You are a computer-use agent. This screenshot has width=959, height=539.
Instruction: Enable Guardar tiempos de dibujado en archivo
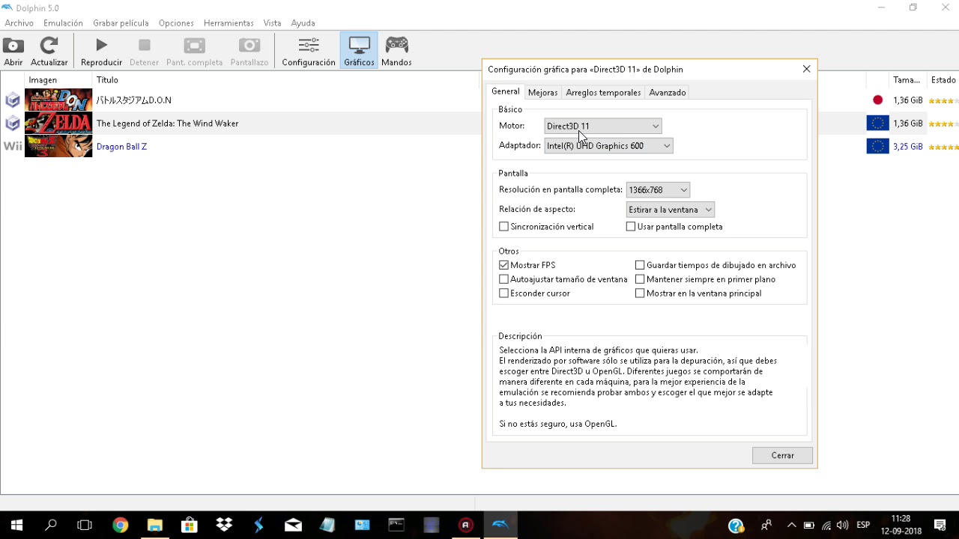coord(640,265)
